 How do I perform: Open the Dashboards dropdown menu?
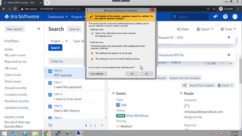pyautogui.click(x=57, y=17)
